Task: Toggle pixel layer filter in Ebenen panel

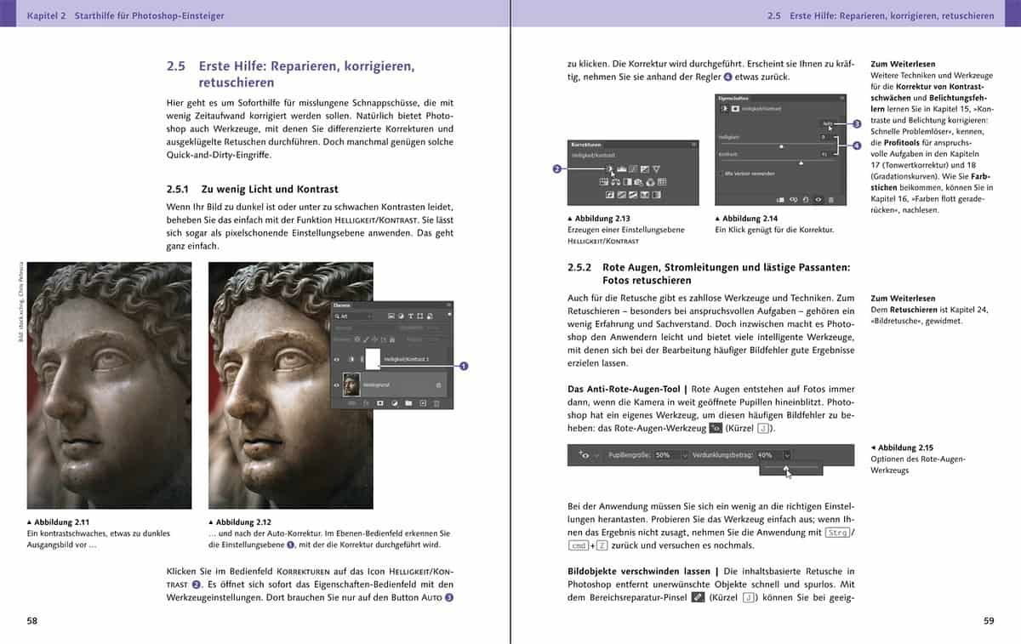Action: 391,316
